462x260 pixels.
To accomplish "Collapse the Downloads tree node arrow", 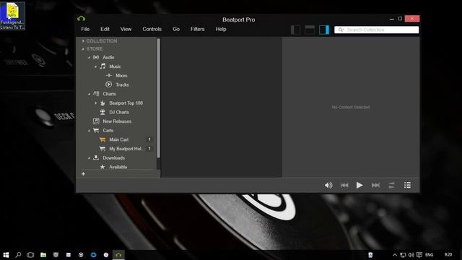I will click(x=89, y=158).
